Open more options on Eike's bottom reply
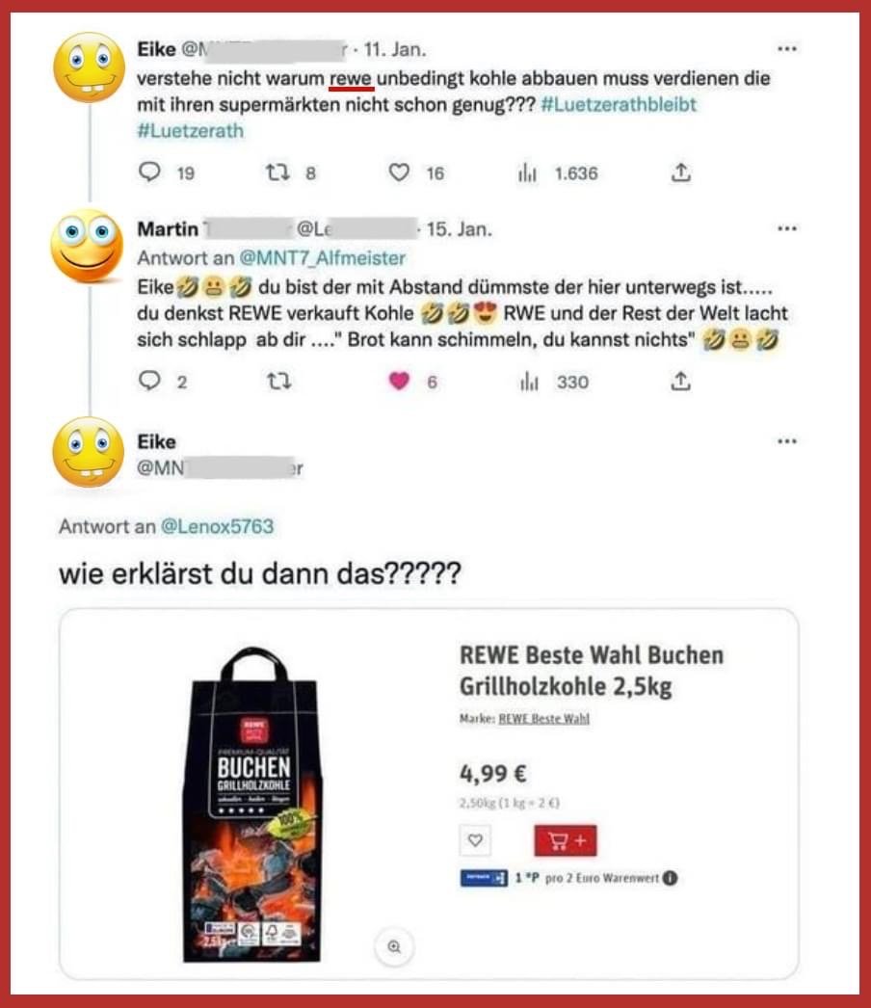Screen dimensions: 871x1008 point(787,441)
